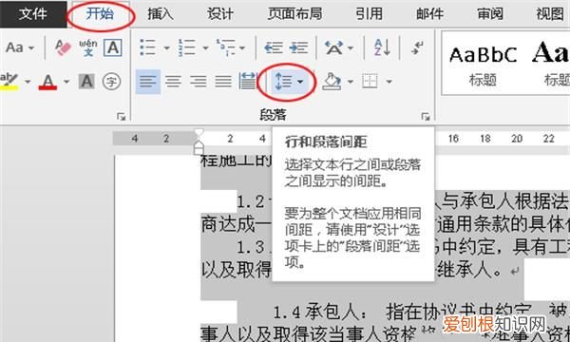
Task: Click the Asian Layout icon
Action: pyautogui.click(x=333, y=47)
